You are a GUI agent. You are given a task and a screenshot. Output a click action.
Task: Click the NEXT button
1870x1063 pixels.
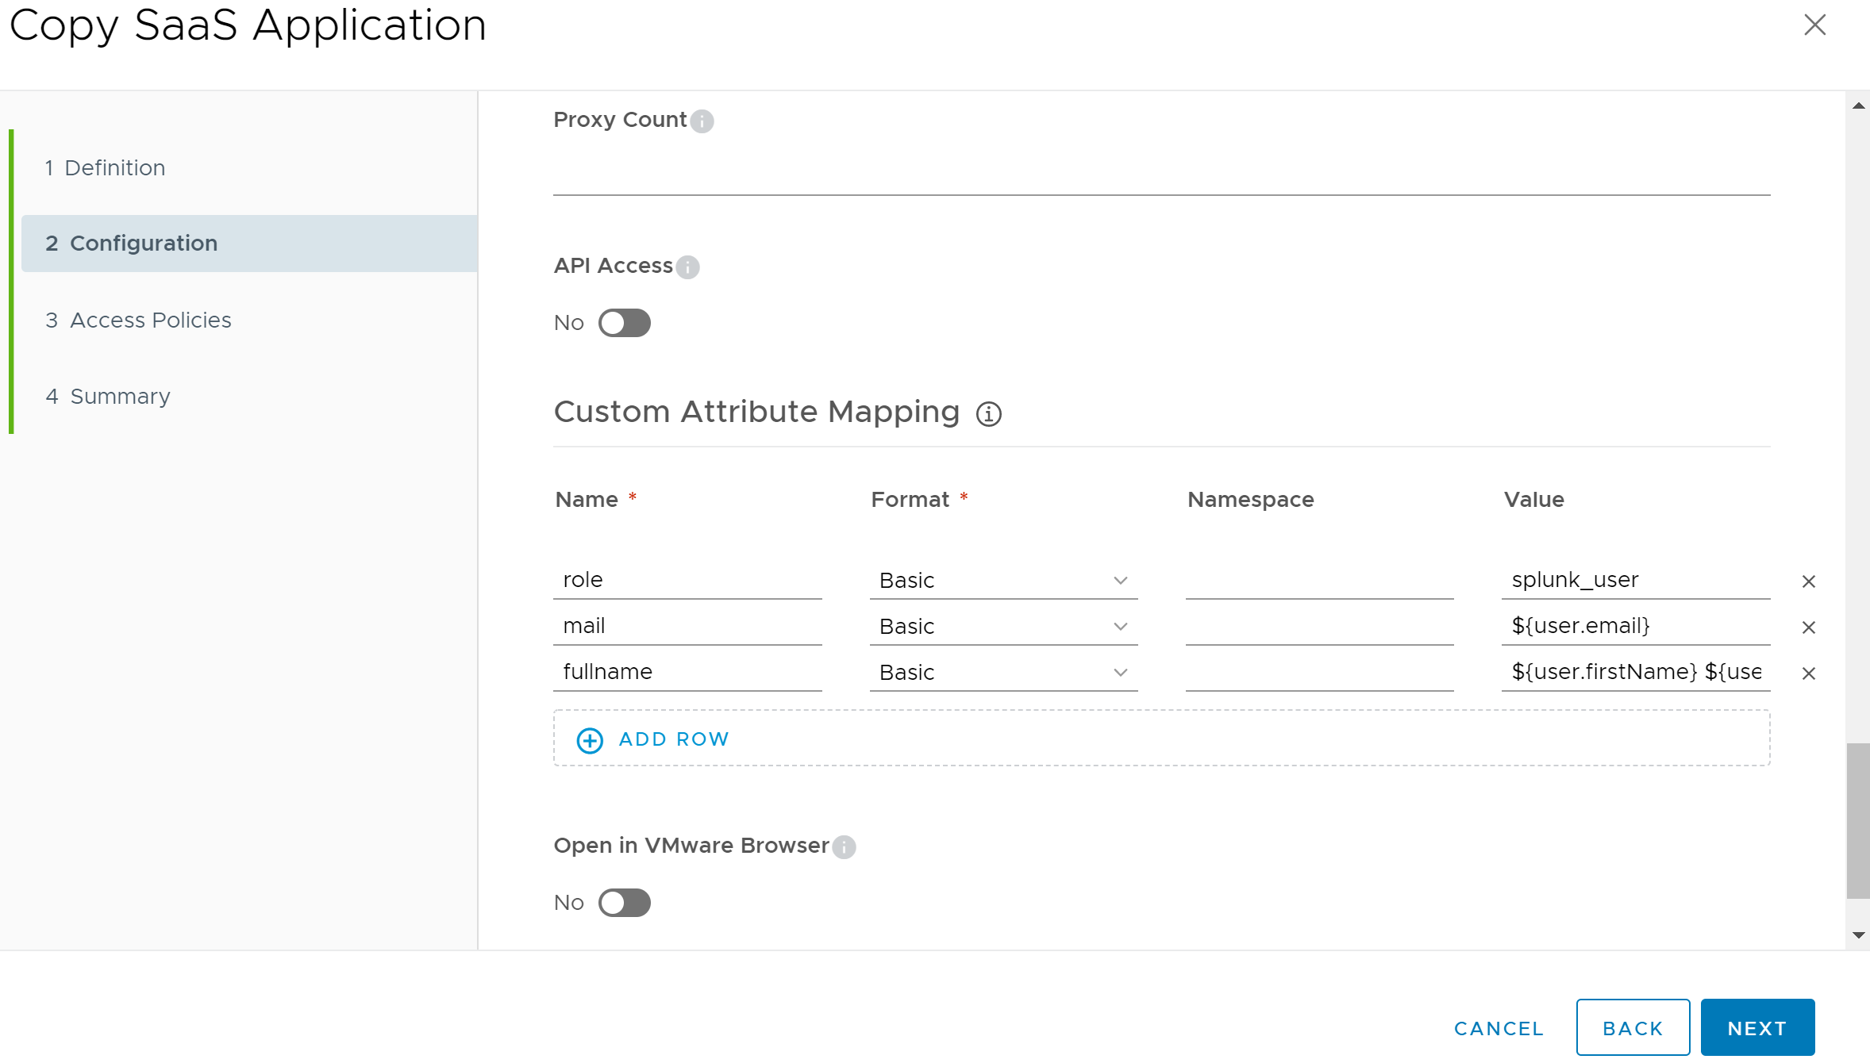pyautogui.click(x=1756, y=1028)
